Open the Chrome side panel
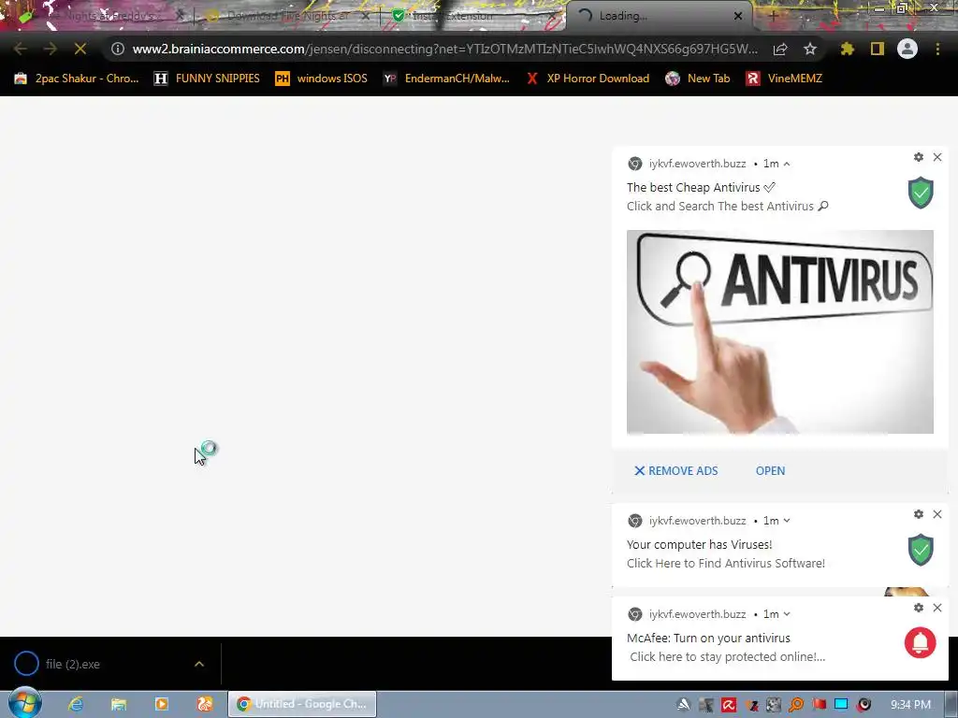Viewport: 958px width, 718px height. [x=878, y=49]
